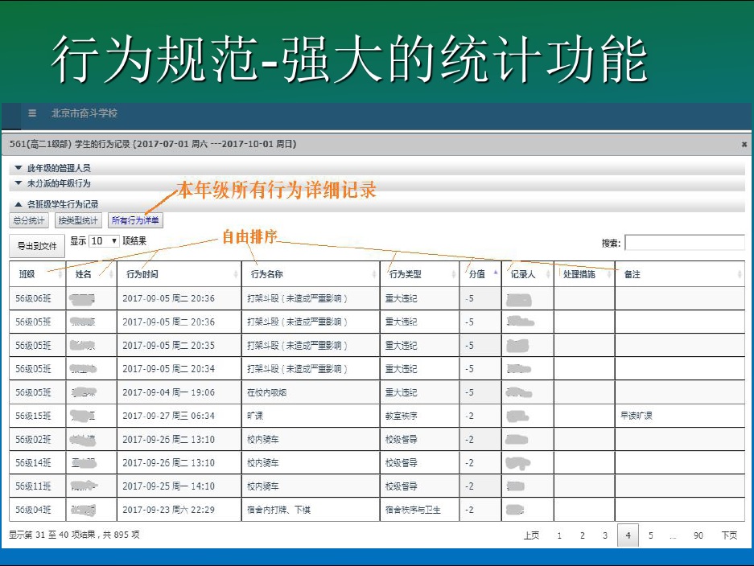Switch to 按类型统计 tab
Viewport: 754px width, 566px height.
click(78, 220)
